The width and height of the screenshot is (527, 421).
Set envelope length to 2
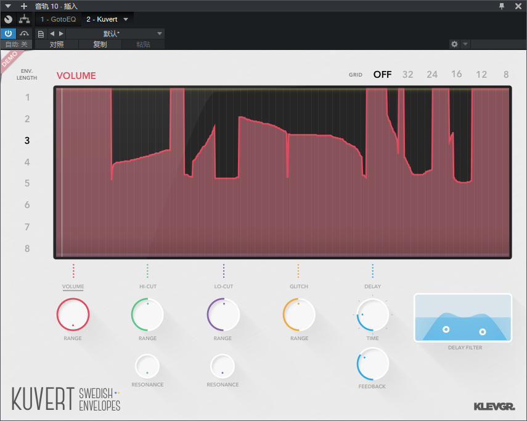tap(27, 119)
